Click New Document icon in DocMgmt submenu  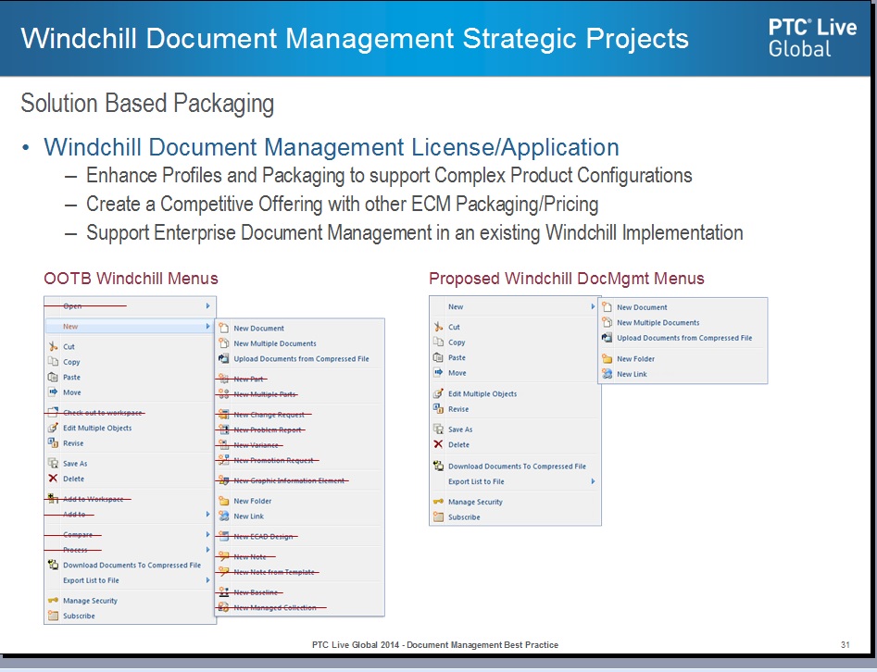tap(607, 307)
